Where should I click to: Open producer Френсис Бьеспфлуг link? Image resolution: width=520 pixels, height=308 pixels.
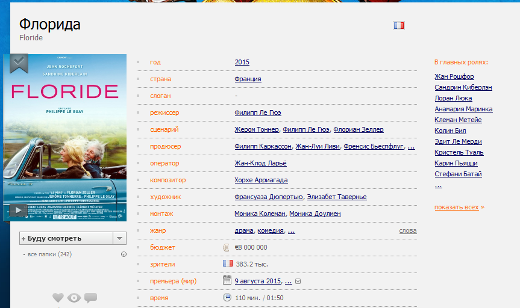(x=374, y=146)
